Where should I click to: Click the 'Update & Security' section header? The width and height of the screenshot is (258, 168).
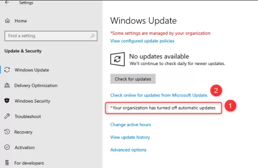(23, 51)
